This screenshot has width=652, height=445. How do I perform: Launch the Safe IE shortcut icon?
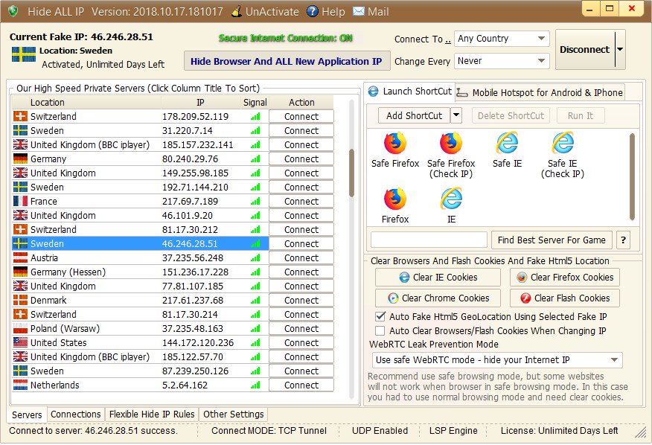(507, 144)
